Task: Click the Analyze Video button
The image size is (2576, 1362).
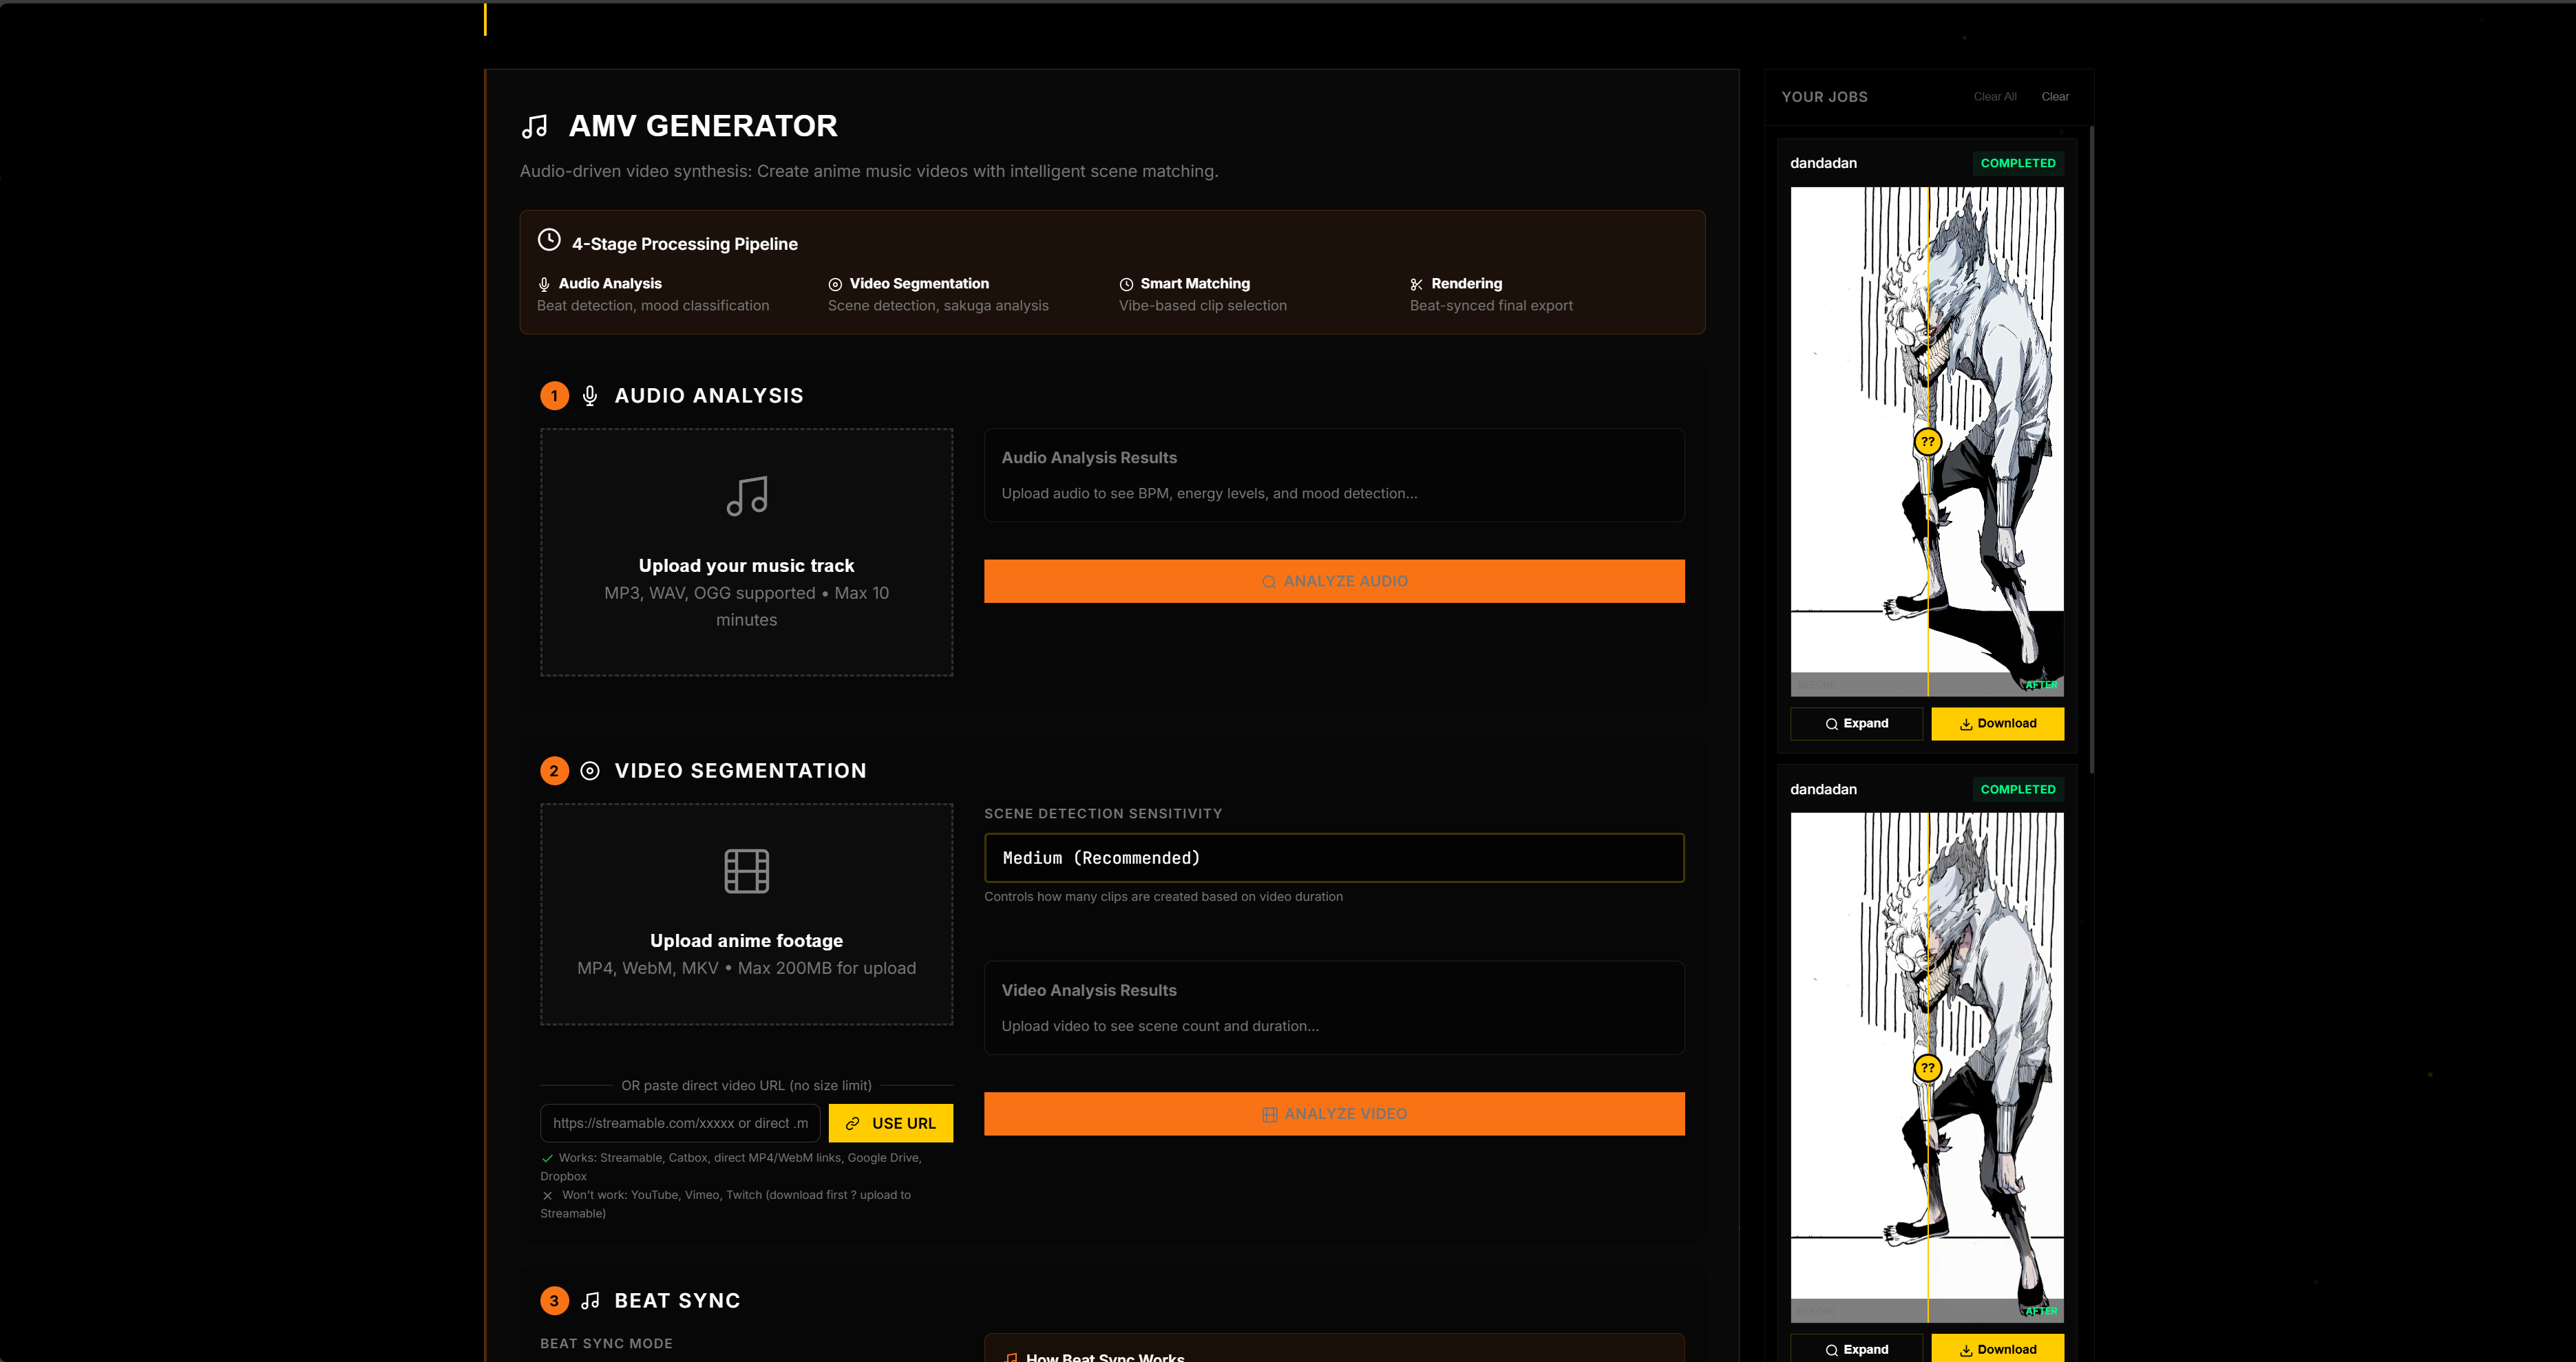Action: click(1334, 1114)
